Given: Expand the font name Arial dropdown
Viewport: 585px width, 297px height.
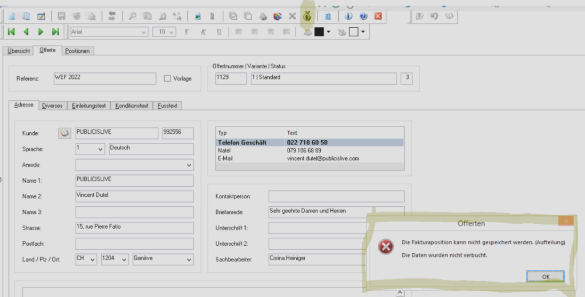Looking at the screenshot, I should coord(143,32).
